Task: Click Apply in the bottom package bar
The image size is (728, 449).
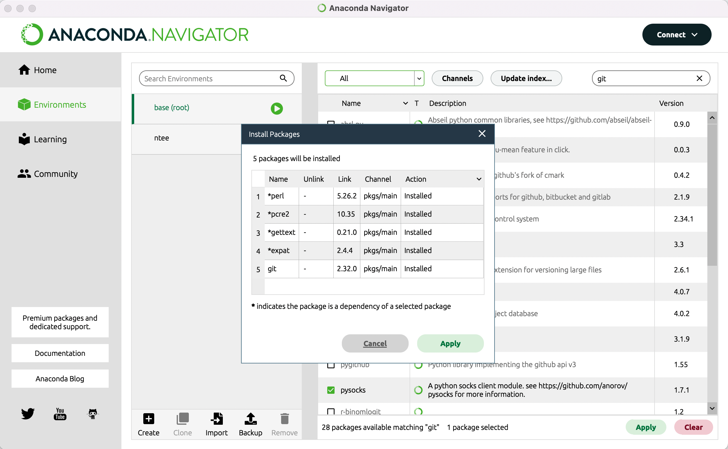Action: click(646, 427)
